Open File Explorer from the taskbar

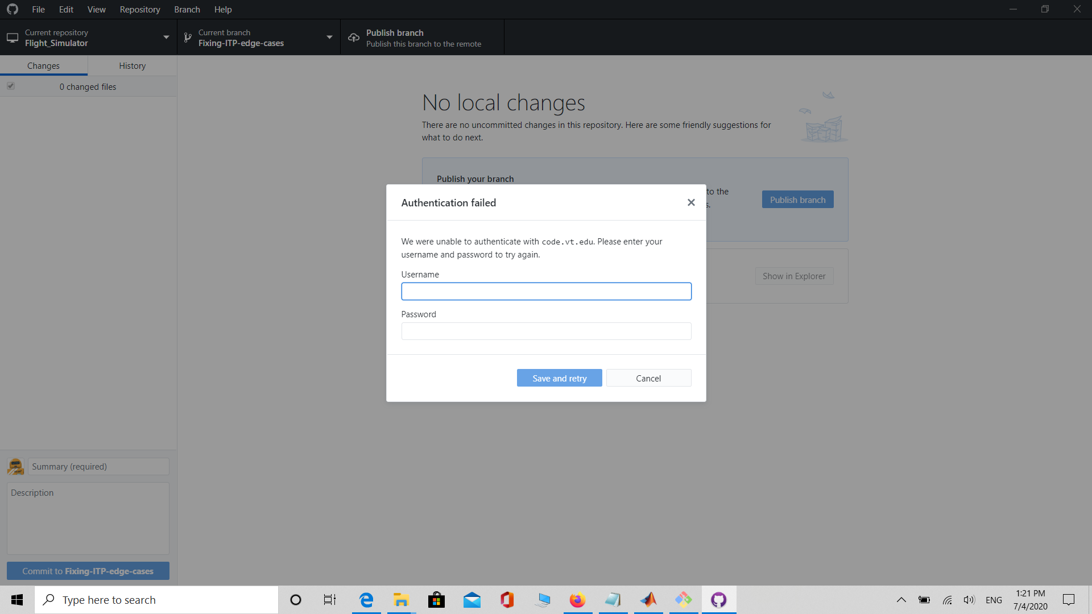402,600
